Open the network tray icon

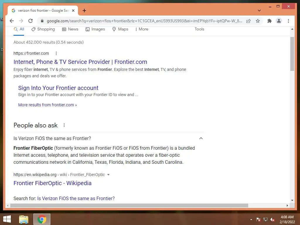[x=265, y=219]
